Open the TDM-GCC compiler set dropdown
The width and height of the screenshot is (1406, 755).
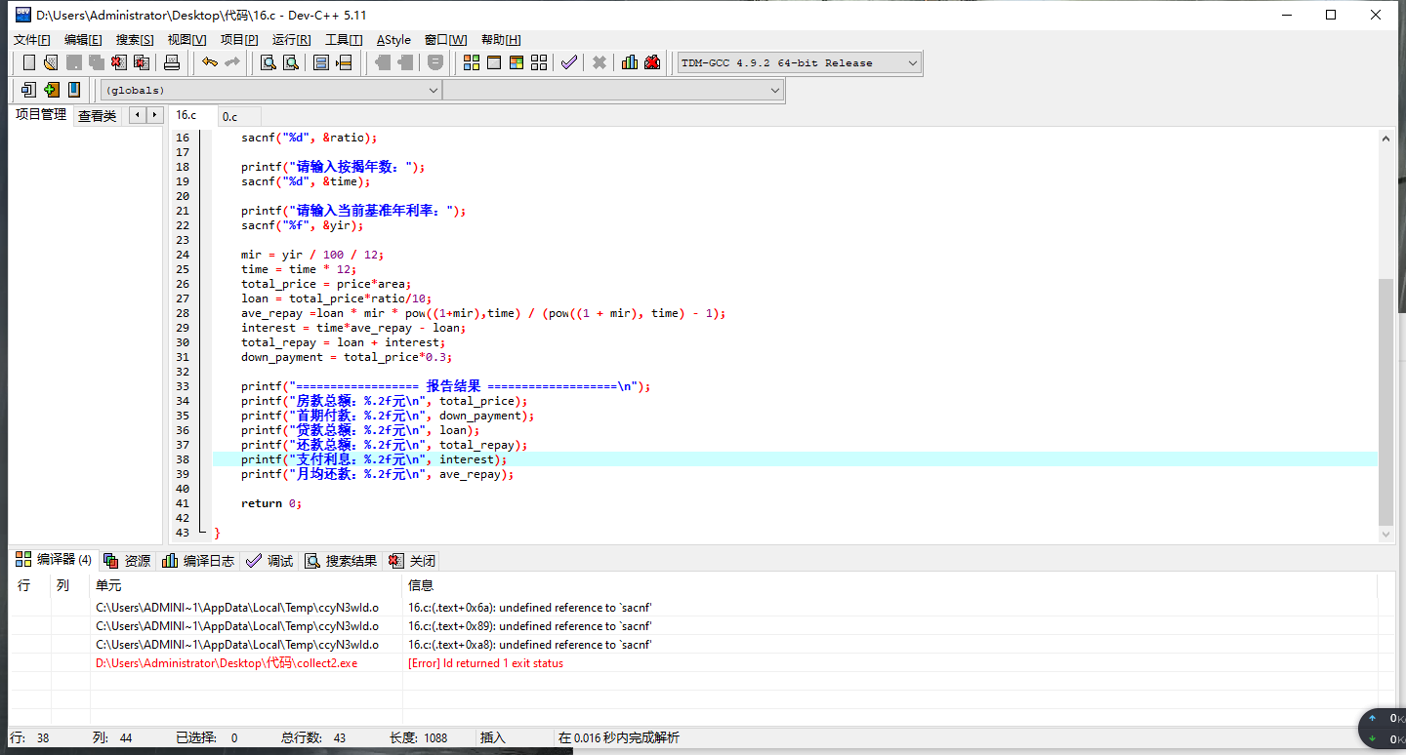click(x=800, y=62)
